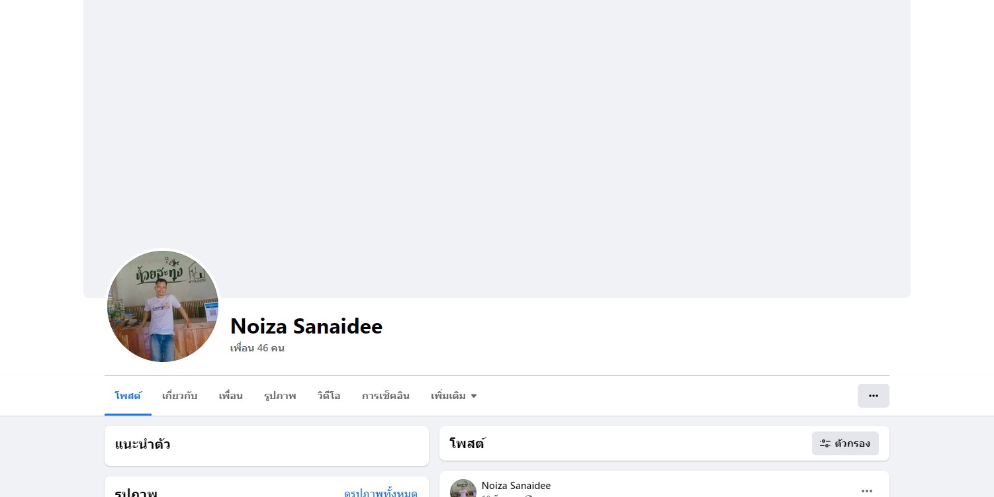
Task: Expand the เพิ่มเติม dropdown arrow
Action: click(x=474, y=396)
